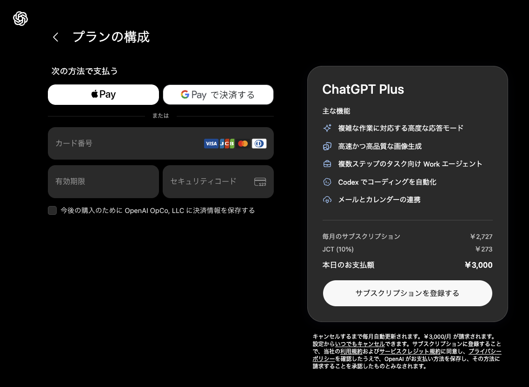Click the cloud icon beside メールとカレンダーの連携
The height and width of the screenshot is (387, 529).
click(x=327, y=200)
